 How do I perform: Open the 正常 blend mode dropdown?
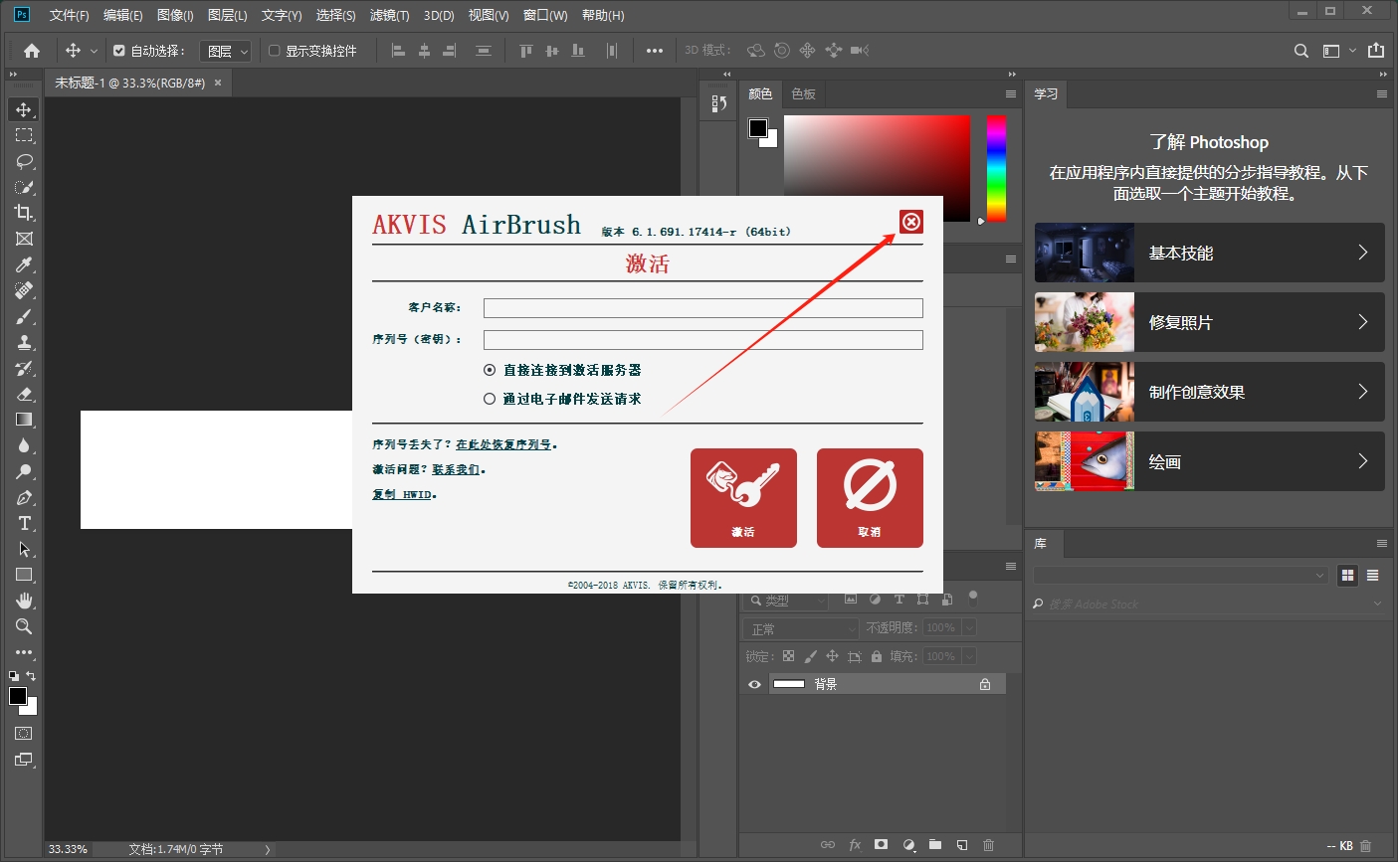(801, 628)
